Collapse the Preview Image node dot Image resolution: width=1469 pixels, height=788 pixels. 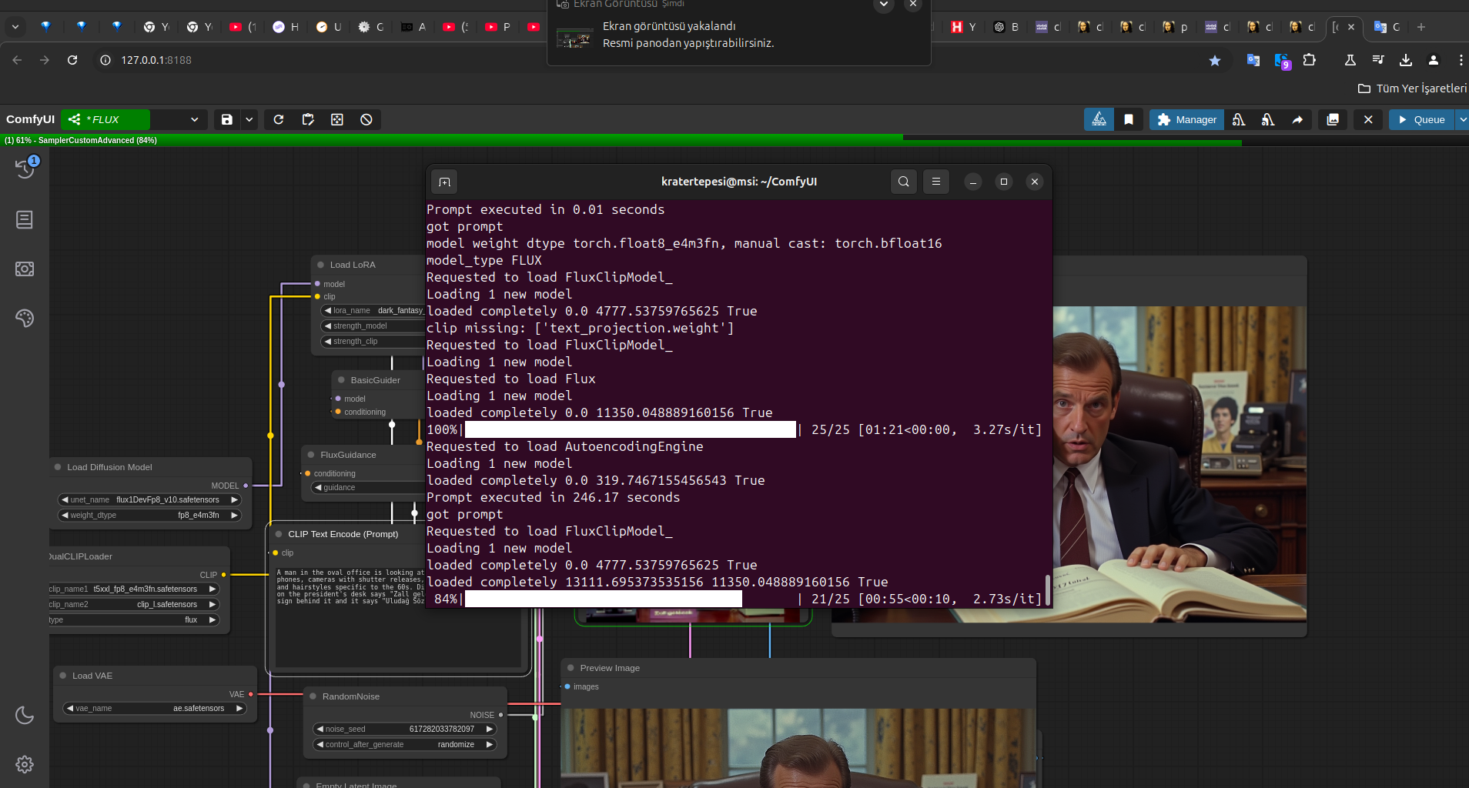(x=571, y=668)
